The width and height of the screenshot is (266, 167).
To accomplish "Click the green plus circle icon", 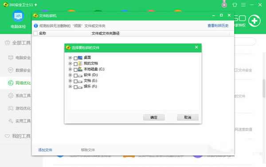I will pos(254,21).
